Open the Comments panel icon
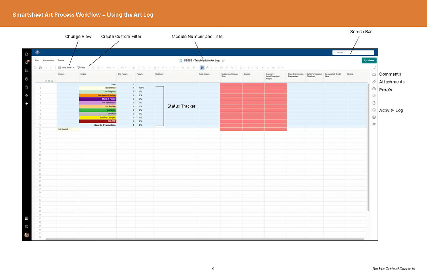Viewport: 427px width, 276px height. tap(374, 75)
